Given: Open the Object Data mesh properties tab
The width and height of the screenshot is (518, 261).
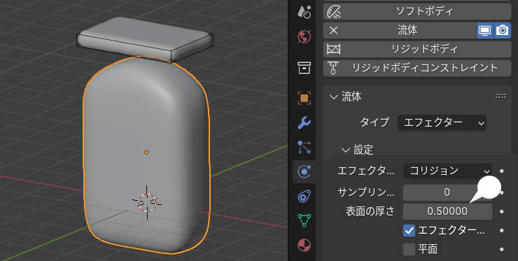Looking at the screenshot, I should [x=304, y=220].
